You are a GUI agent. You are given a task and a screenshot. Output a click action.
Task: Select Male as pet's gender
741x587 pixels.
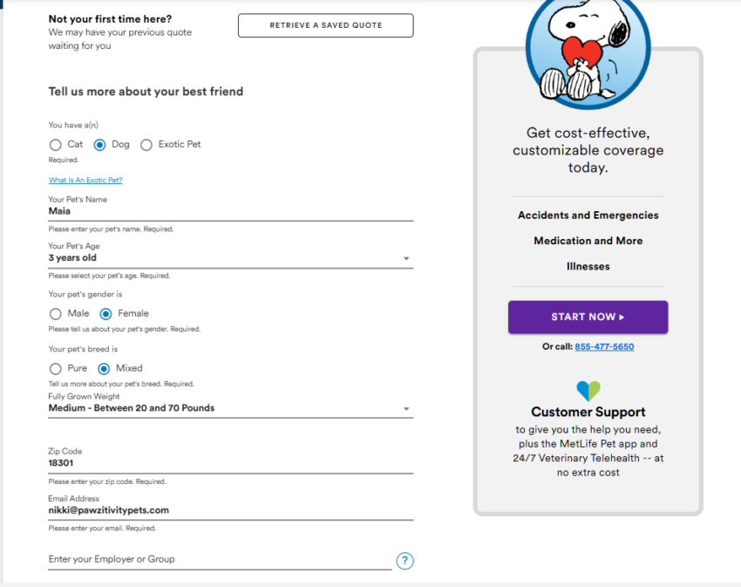[x=56, y=314]
